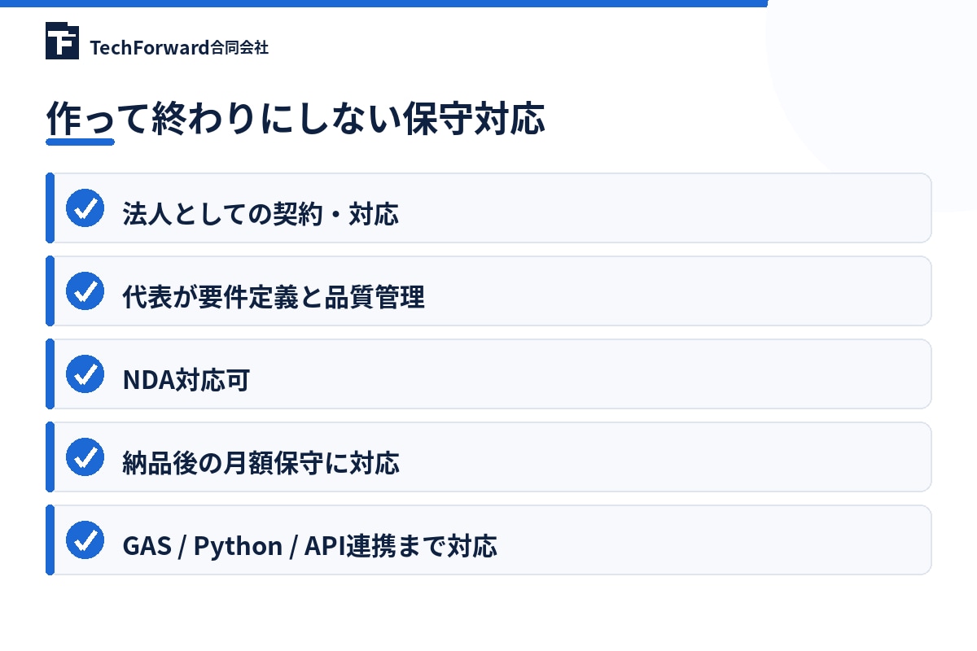Toggle the checkmark next to 納品後の月額保守に対応
The height and width of the screenshot is (651, 977).
tap(85, 457)
